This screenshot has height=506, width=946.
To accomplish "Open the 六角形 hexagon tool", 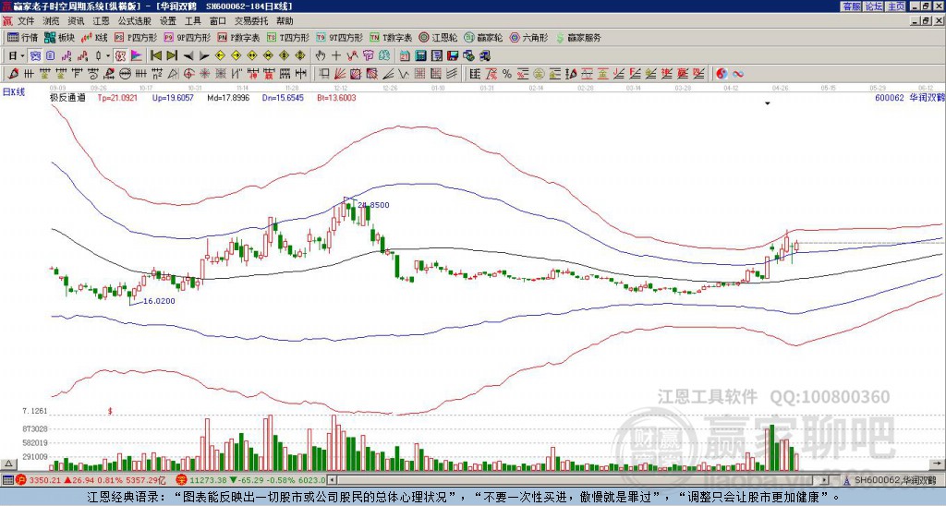I will tap(529, 37).
